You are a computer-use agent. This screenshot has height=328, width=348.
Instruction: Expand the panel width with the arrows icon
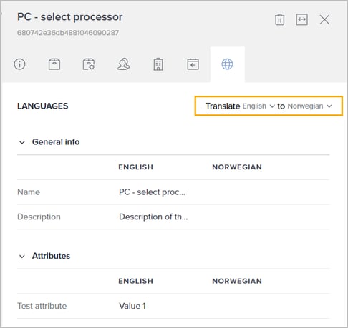pyautogui.click(x=301, y=19)
